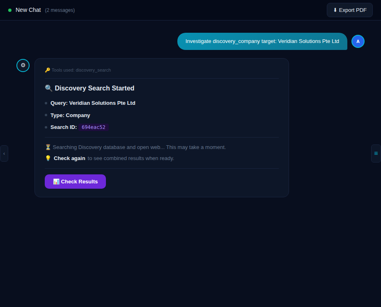The width and height of the screenshot is (381, 307).
Task: Click the key icon beside Tools used
Action: click(x=47, y=70)
